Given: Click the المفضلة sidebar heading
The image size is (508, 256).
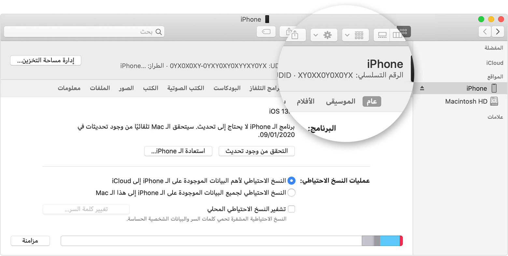Looking at the screenshot, I should point(494,48).
